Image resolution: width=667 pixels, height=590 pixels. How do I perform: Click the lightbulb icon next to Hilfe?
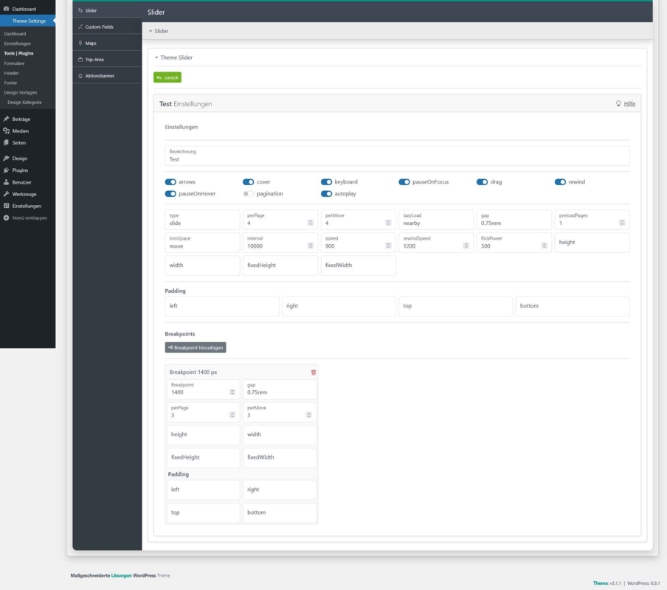618,103
